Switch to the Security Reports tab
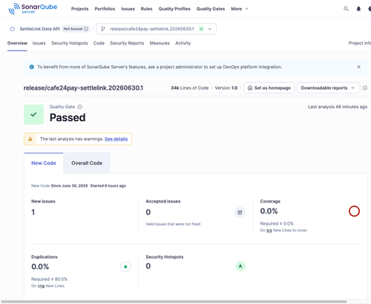 [127, 43]
